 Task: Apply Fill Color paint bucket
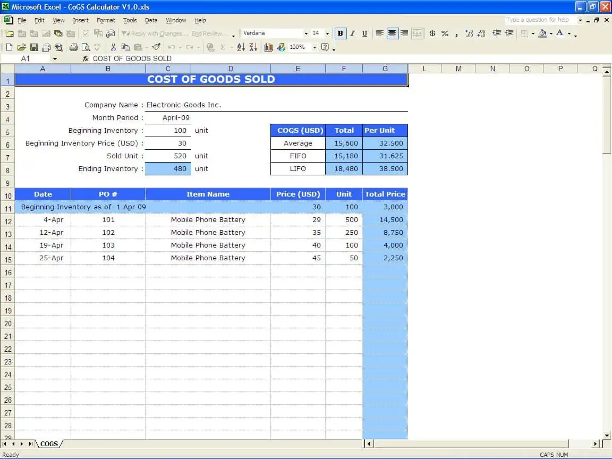click(x=542, y=33)
